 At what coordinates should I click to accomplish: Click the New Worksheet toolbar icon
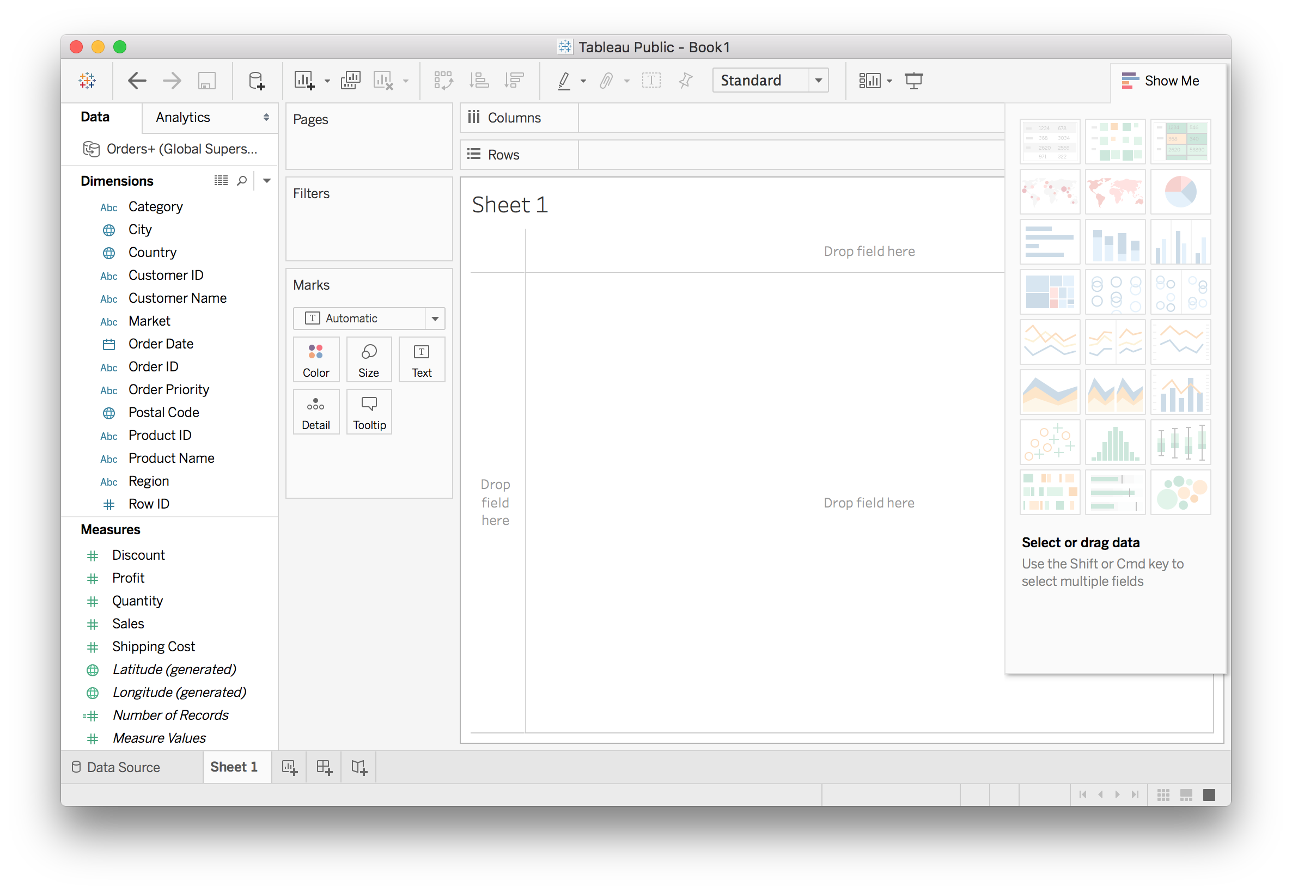pos(304,81)
